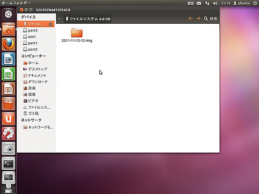Click the ネットワーク section header
Screen dimensions: 259x194
point(31,120)
